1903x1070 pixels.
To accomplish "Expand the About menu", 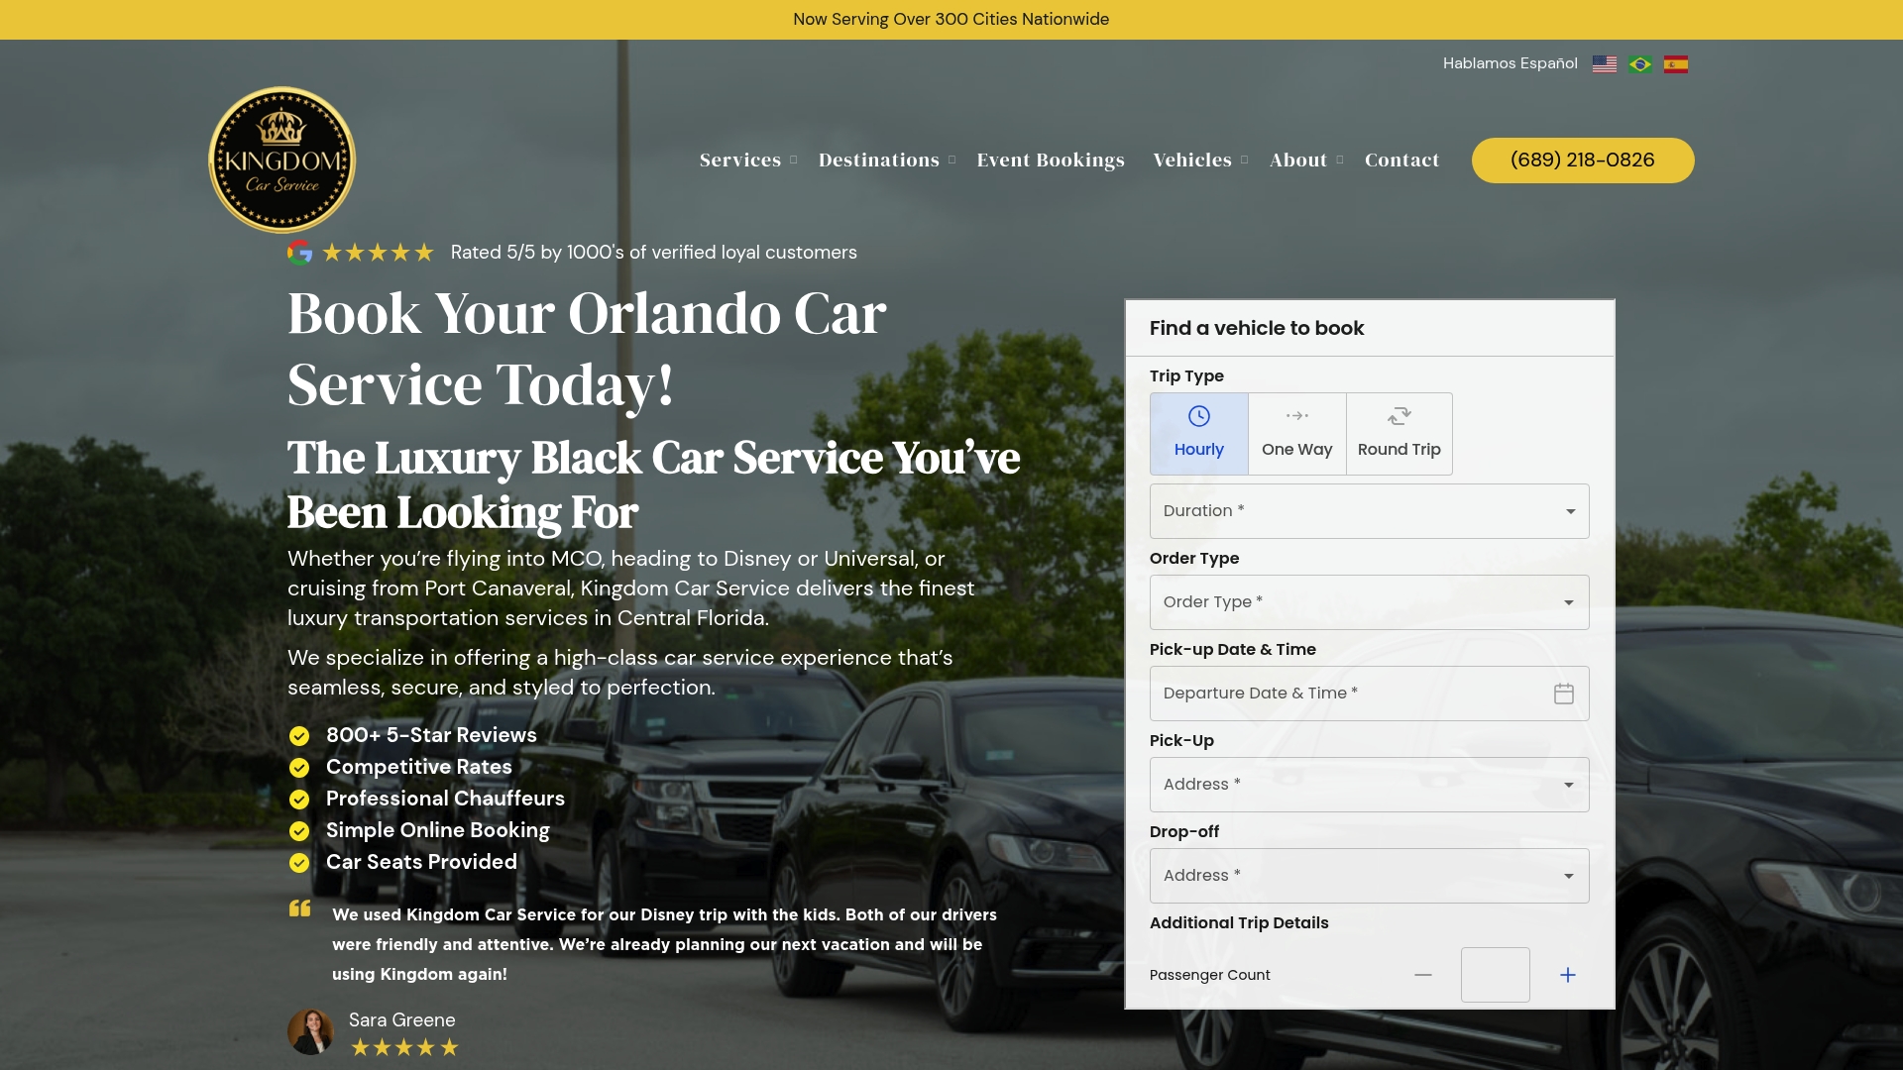I will [x=1306, y=160].
